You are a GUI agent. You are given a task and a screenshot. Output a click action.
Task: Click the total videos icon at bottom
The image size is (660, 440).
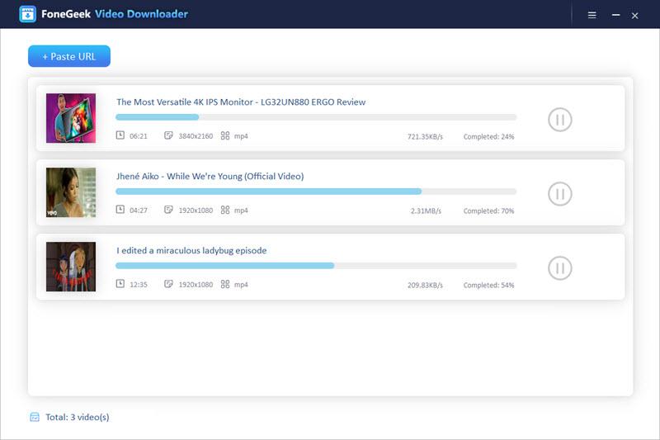point(35,417)
